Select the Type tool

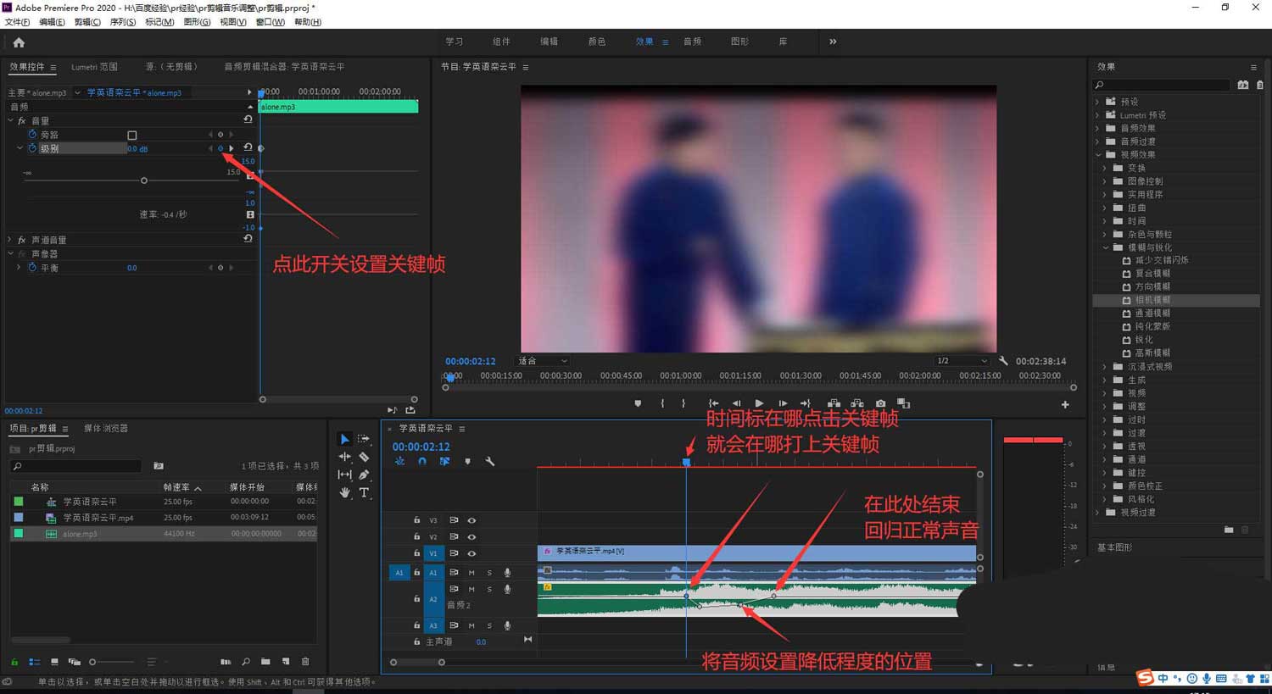click(x=364, y=492)
